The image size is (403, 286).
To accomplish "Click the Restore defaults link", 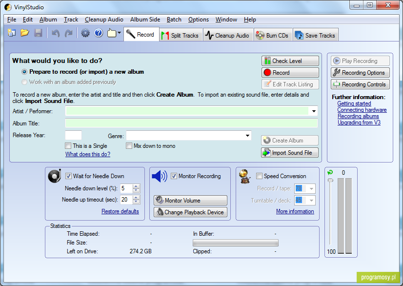I will 120,211.
